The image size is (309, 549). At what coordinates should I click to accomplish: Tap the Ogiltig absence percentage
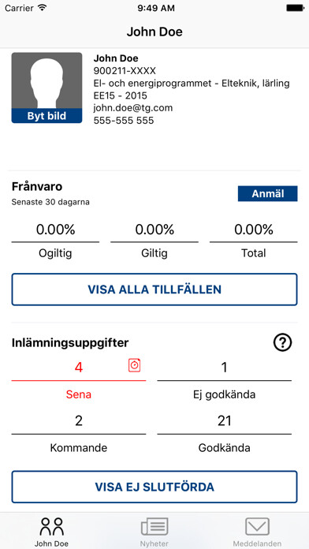pyautogui.click(x=56, y=230)
